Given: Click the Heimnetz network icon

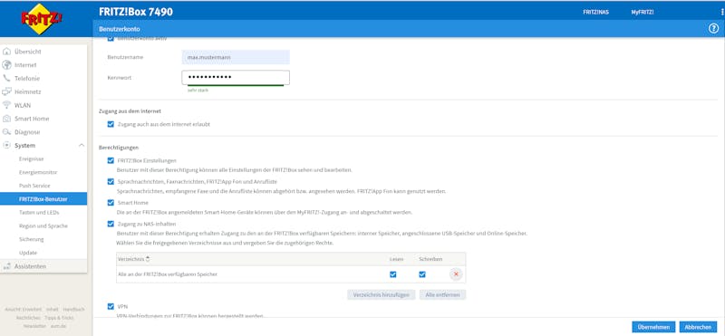Looking at the screenshot, I should (x=6, y=91).
